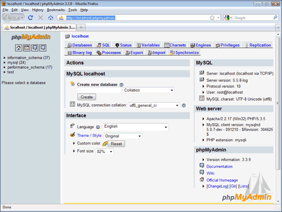
Task: Open the SQL query window sidebar icon
Action: click(27, 48)
